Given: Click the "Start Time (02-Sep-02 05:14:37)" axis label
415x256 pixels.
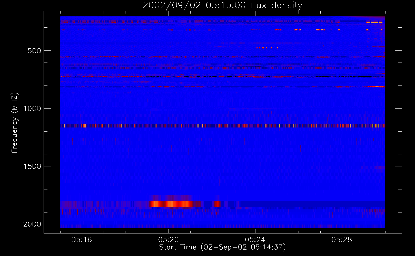Looking at the screenshot, I should 222,247.
